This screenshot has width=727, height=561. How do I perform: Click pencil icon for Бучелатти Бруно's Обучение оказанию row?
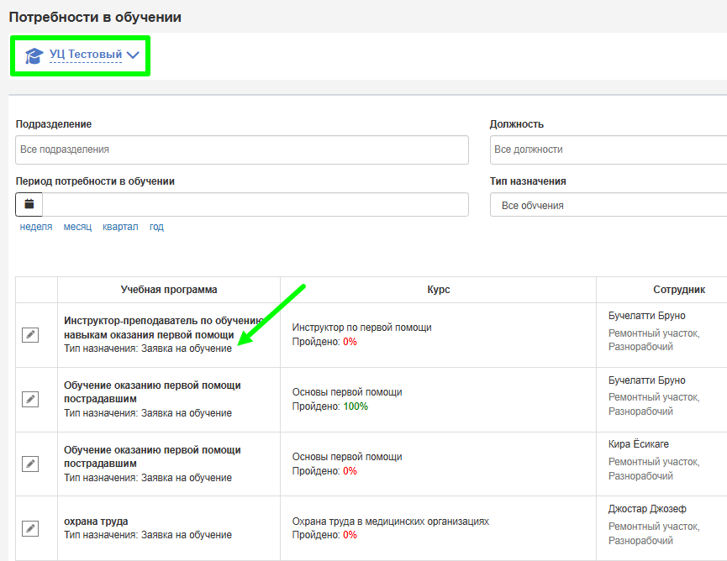click(x=30, y=399)
